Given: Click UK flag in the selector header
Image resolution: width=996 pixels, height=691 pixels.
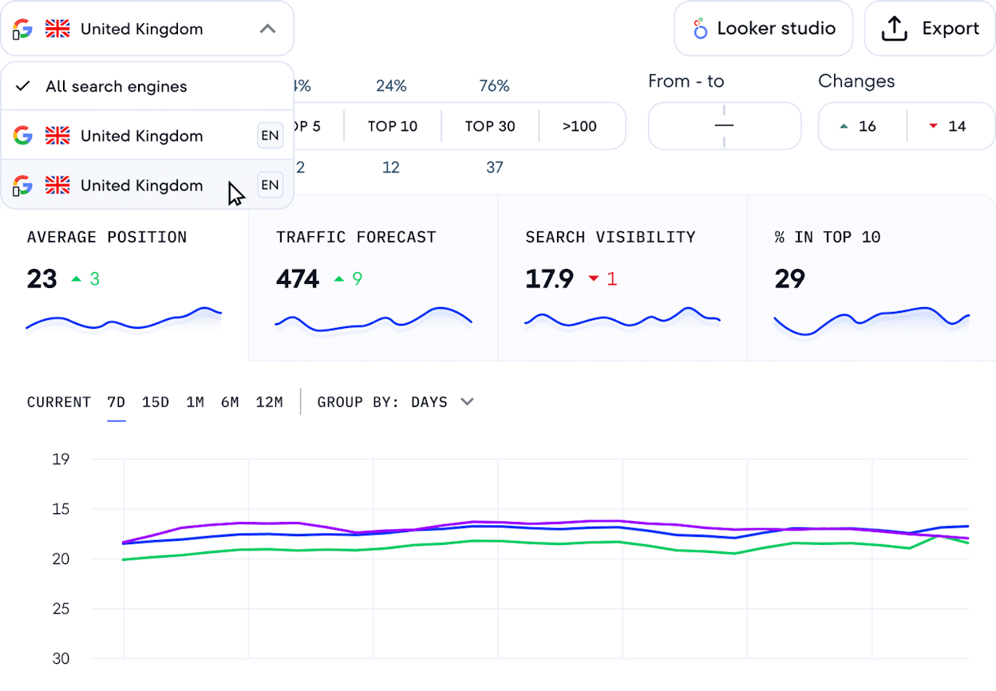Looking at the screenshot, I should click(x=57, y=30).
